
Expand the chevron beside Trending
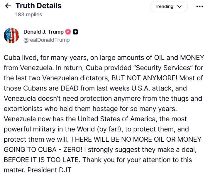[x=179, y=6]
